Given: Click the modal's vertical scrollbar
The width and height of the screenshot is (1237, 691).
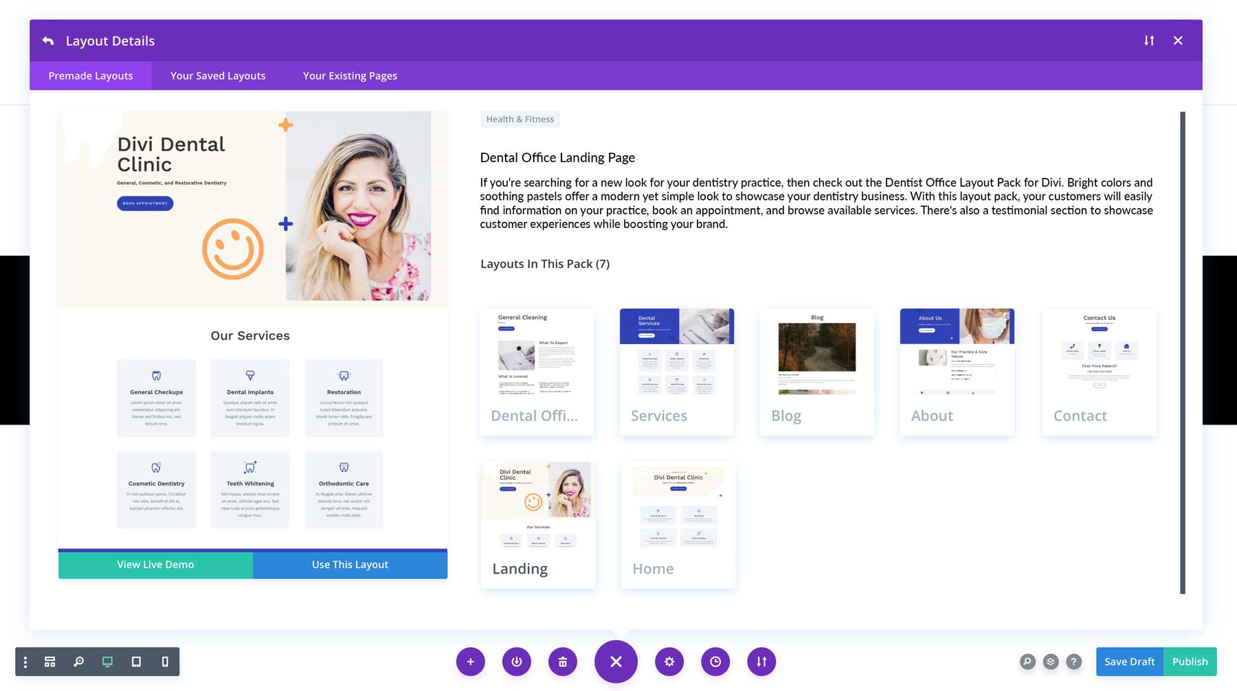Looking at the screenshot, I should pyautogui.click(x=1183, y=352).
